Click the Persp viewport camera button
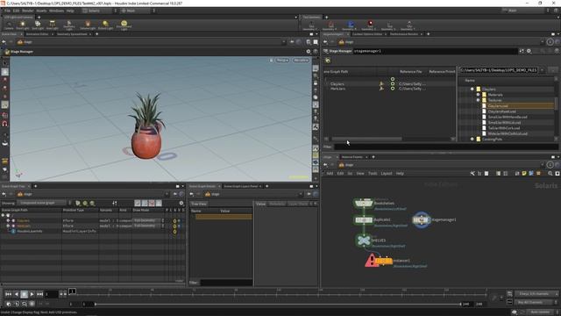Viewport: 561px width, 316px height. 282,61
